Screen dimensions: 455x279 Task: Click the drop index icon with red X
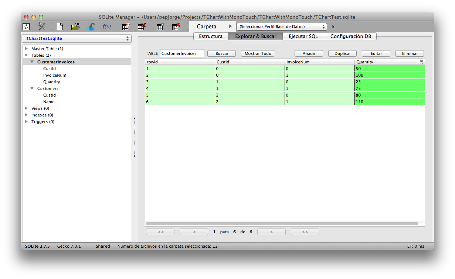pyautogui.click(x=176, y=27)
